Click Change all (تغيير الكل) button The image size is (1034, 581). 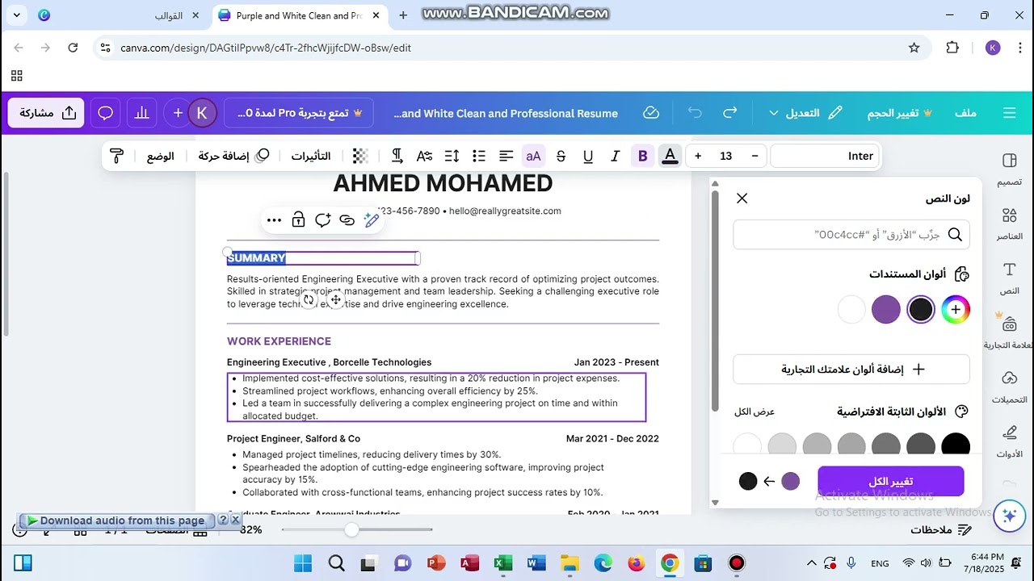pyautogui.click(x=890, y=481)
